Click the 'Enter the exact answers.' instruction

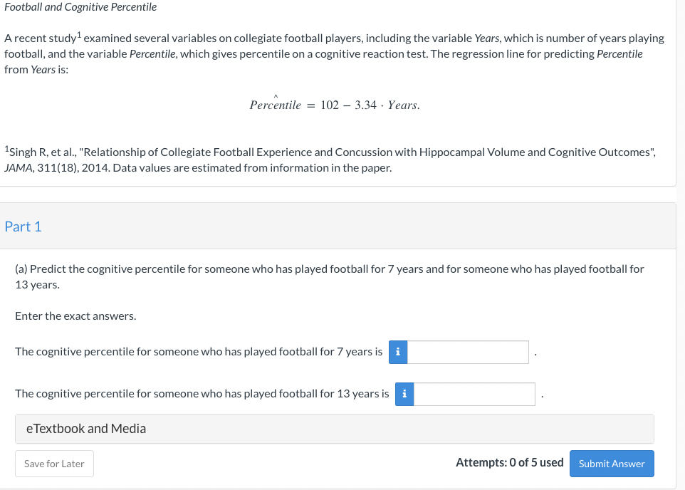click(x=75, y=316)
